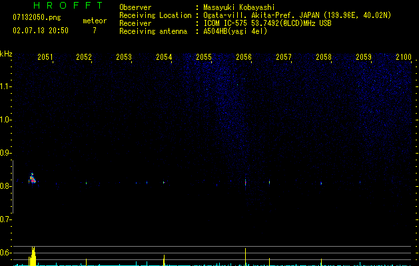Click the Receiving antenna field label
This screenshot has height=266, width=419.
pyautogui.click(x=153, y=31)
